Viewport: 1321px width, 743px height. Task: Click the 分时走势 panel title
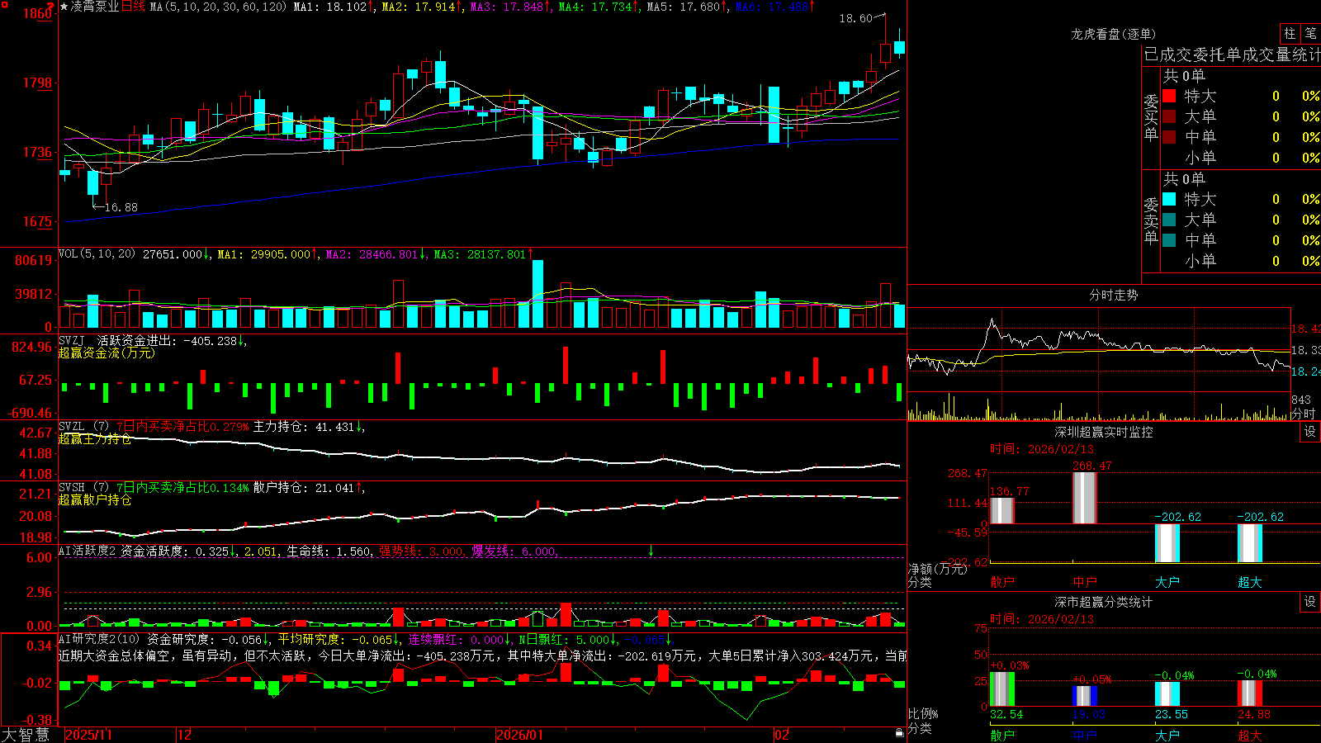1113,295
